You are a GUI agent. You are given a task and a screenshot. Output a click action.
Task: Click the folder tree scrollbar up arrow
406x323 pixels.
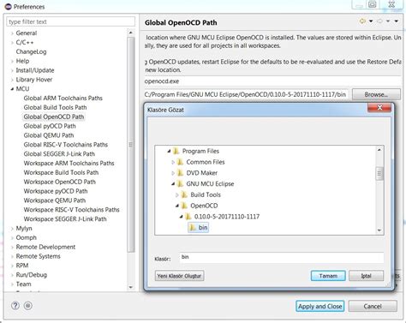(379, 150)
